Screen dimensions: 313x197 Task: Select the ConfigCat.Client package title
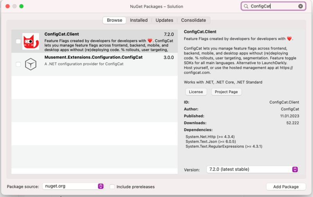[62, 34]
